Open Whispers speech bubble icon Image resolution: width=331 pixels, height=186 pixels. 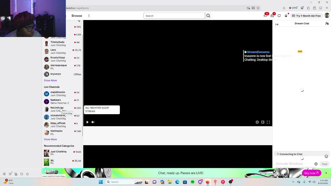[279, 16]
